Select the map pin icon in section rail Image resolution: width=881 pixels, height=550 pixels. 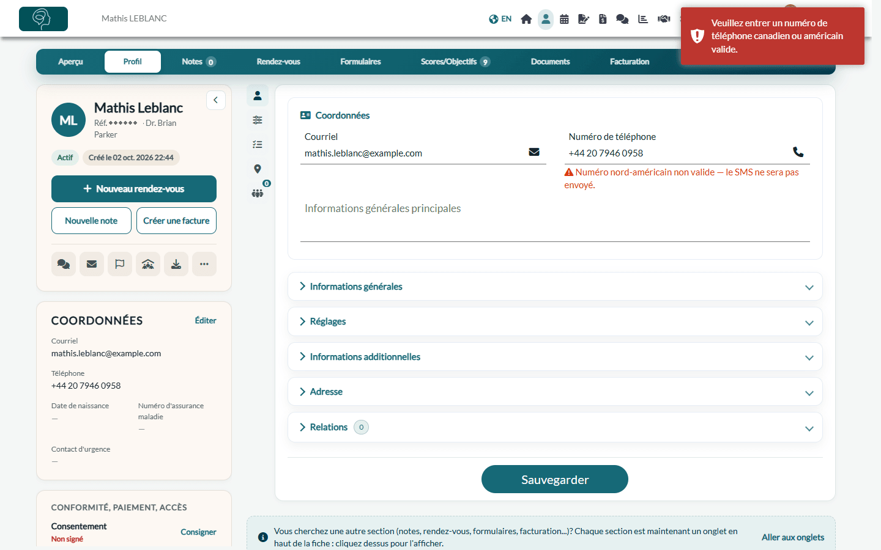pyautogui.click(x=258, y=169)
